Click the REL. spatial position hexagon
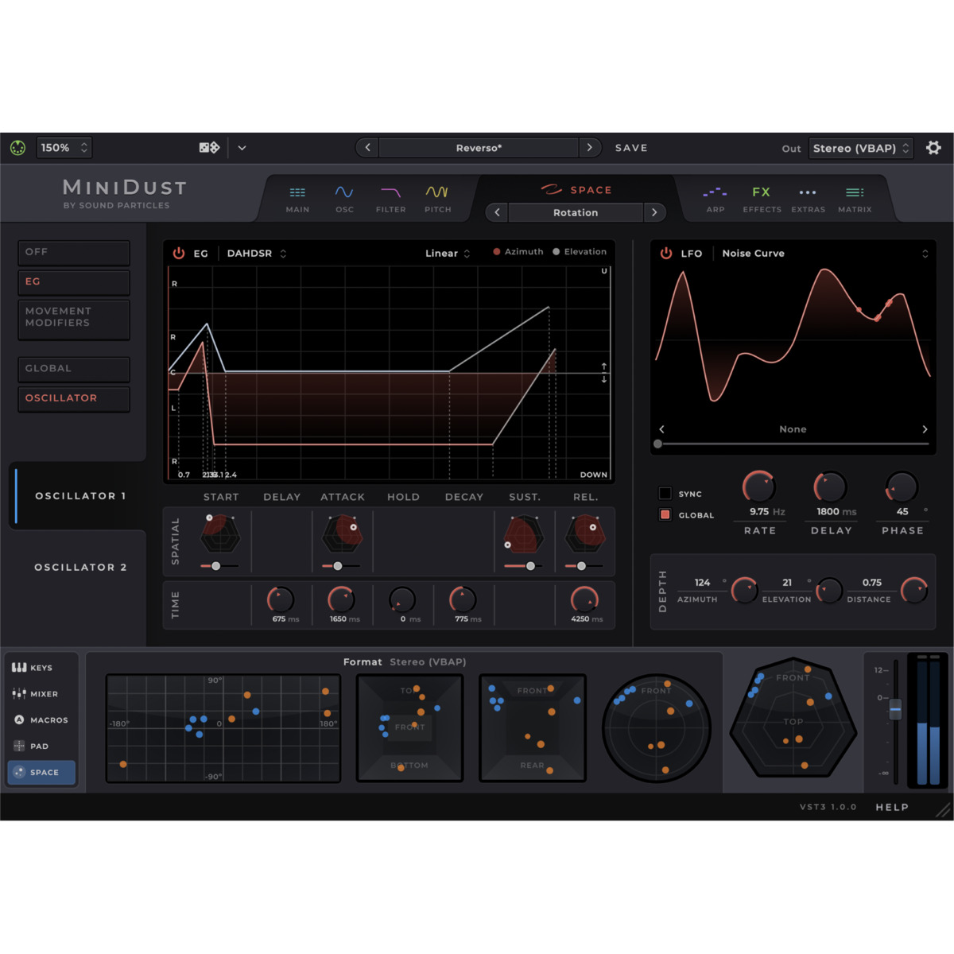Image resolution: width=954 pixels, height=954 pixels. (585, 534)
